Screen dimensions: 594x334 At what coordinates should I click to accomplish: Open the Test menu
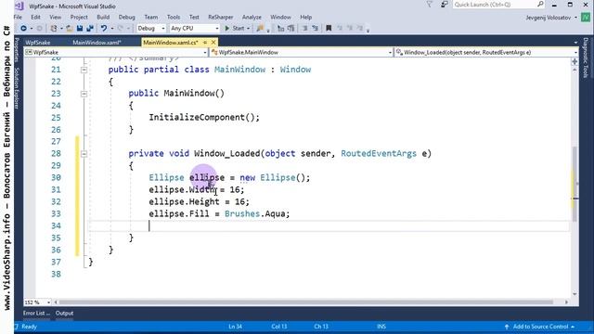click(194, 17)
